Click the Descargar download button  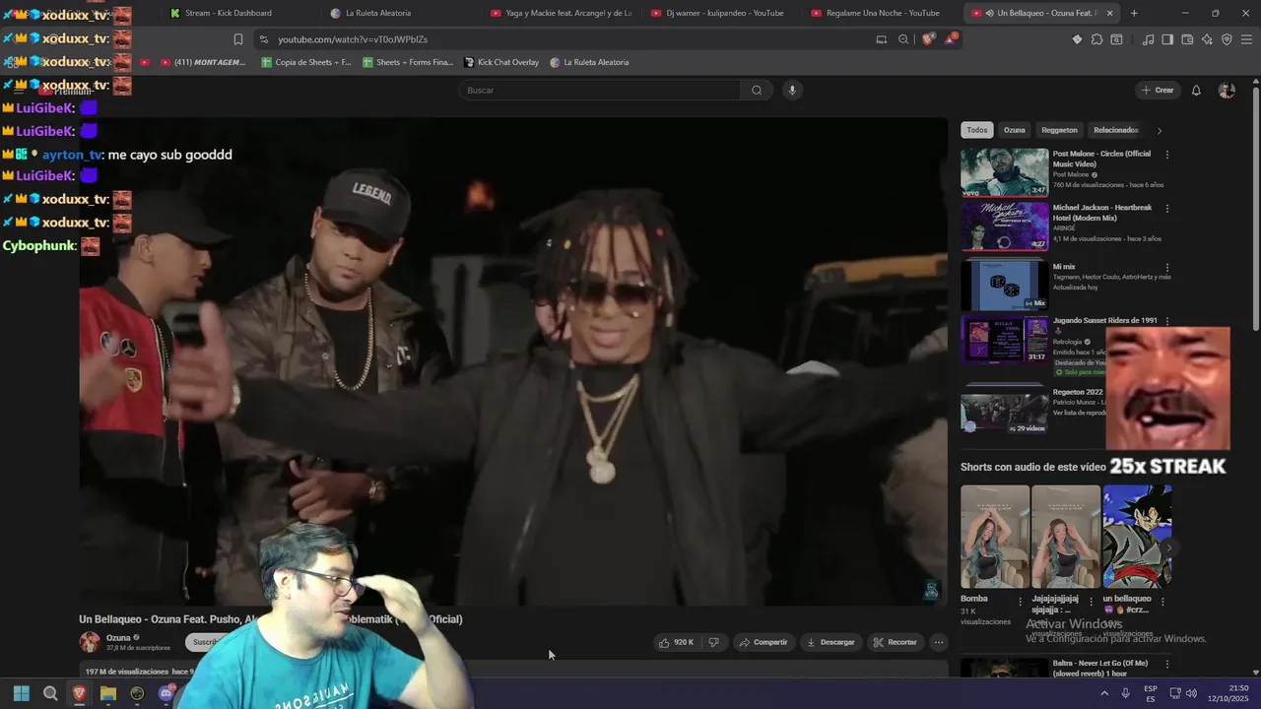pos(830,642)
